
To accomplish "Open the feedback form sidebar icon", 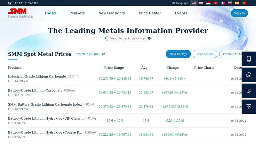I will 249,91.
